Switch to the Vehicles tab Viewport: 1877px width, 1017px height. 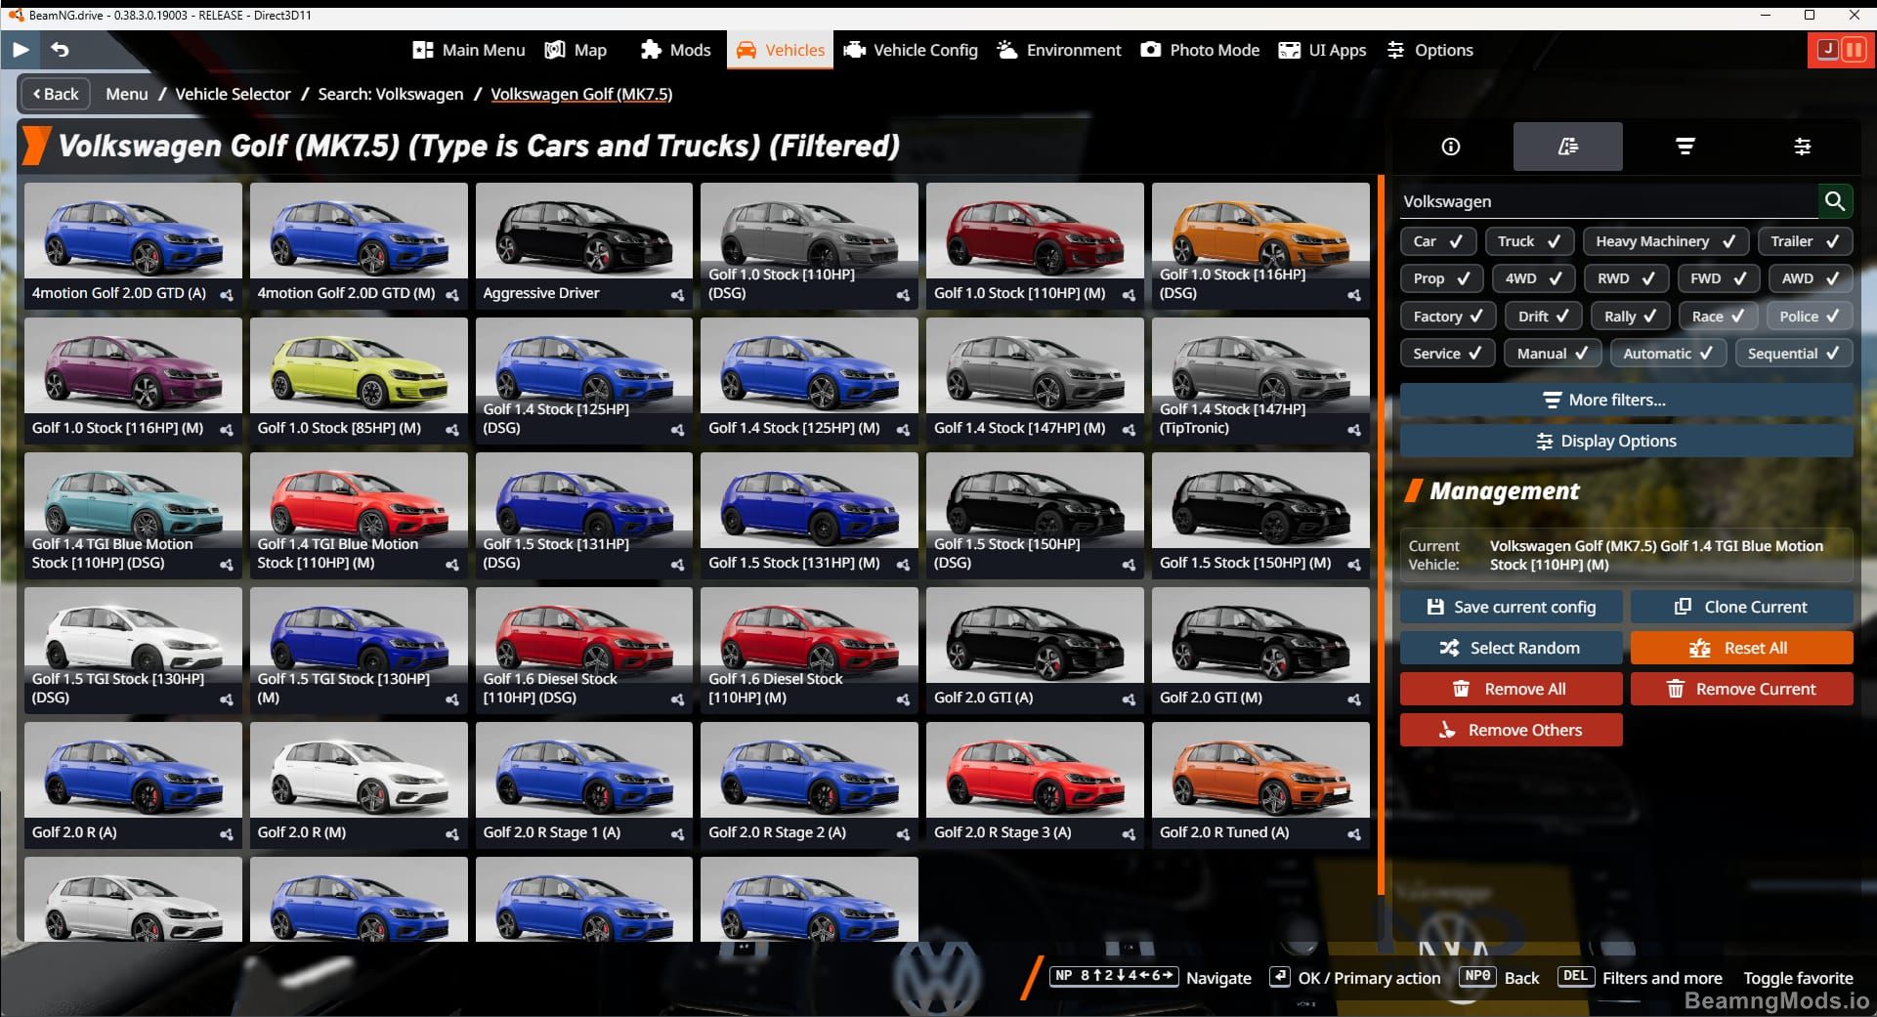(779, 50)
